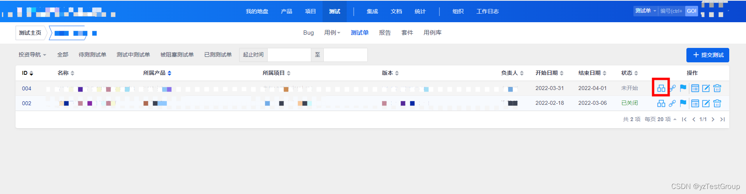The image size is (746, 194).
Task: Sort the table by ID column
Action: click(27, 73)
